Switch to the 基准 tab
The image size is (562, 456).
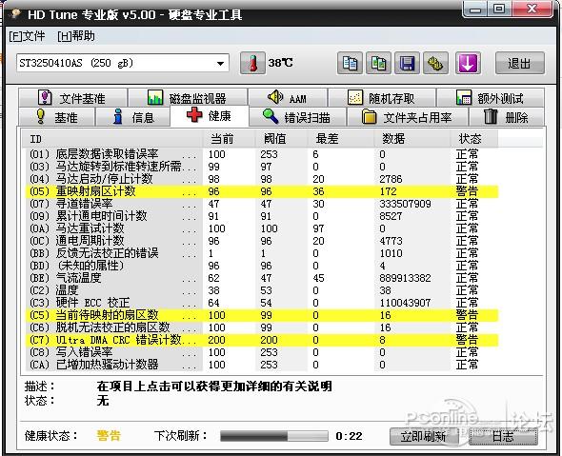[57, 117]
